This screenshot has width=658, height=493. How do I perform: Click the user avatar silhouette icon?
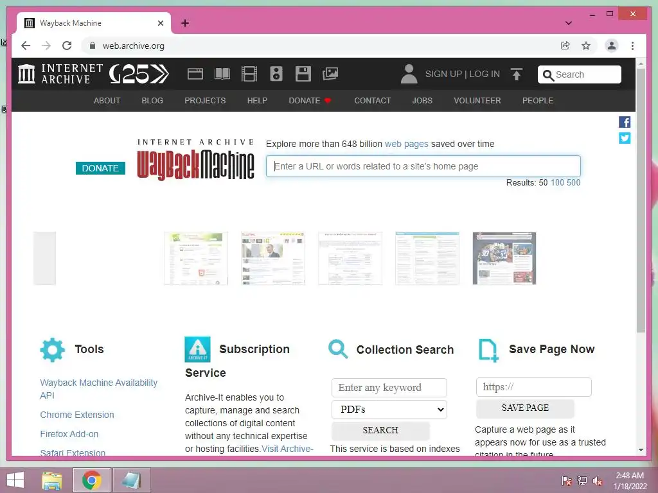tap(409, 74)
